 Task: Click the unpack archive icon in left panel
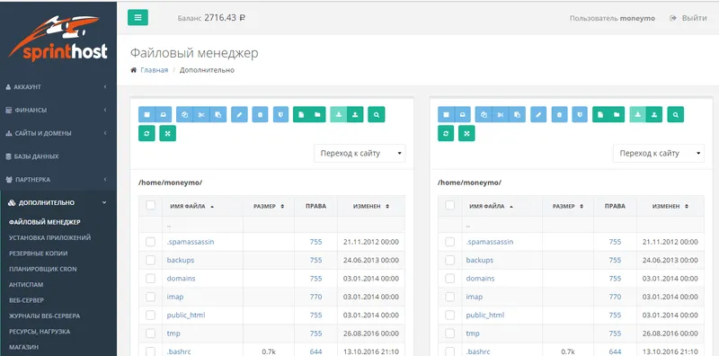click(164, 114)
